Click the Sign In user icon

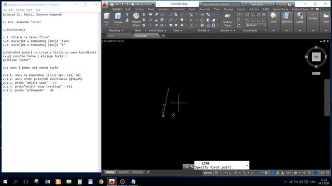click(248, 4)
